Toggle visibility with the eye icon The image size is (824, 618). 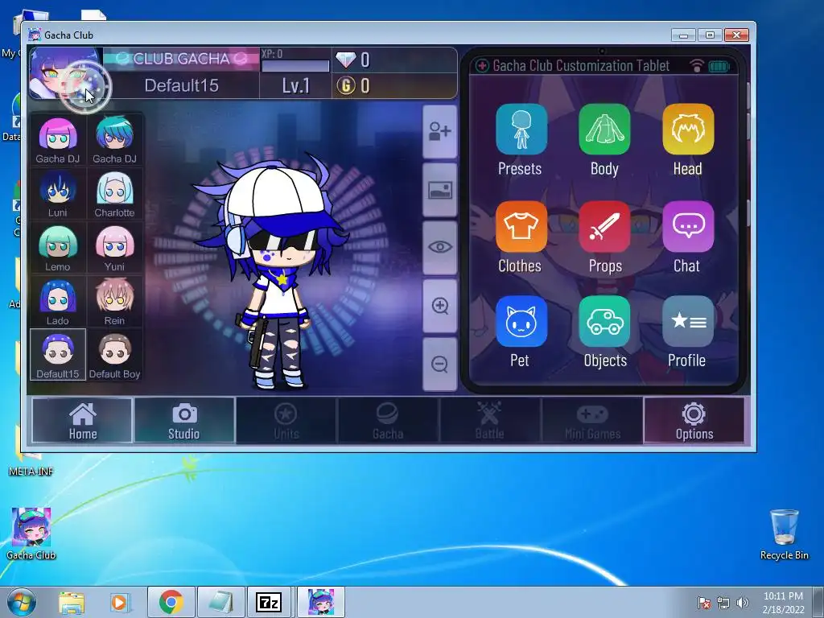pyautogui.click(x=440, y=248)
